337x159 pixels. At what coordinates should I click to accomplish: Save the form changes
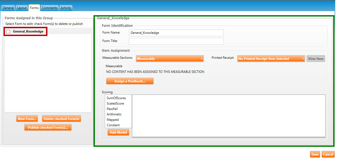[x=315, y=154]
